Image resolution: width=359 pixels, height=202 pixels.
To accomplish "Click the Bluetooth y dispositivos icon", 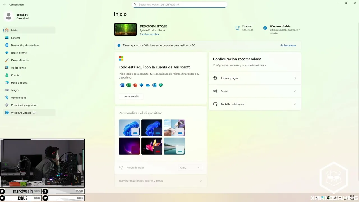I will coord(7,45).
